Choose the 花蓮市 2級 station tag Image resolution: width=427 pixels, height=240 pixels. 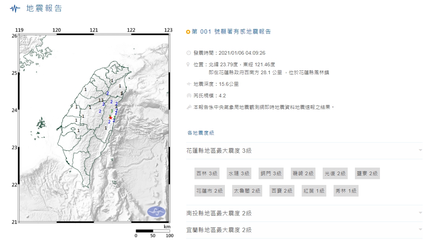[210, 191]
